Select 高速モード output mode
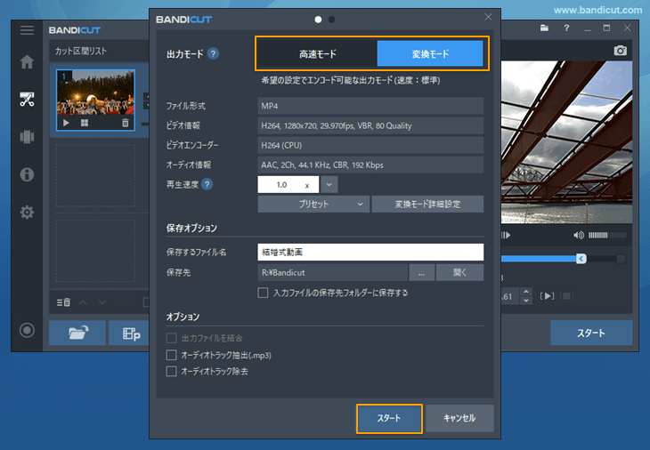The width and height of the screenshot is (650, 450). 318,54
